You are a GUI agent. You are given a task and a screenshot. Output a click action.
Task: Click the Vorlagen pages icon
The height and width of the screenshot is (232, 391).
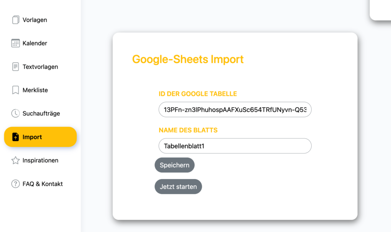[15, 20]
